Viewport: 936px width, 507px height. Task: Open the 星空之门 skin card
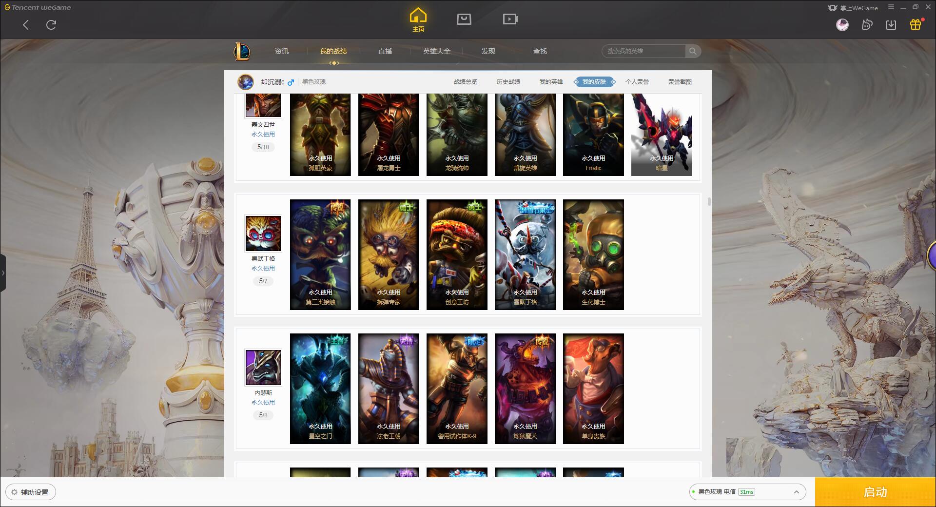pos(320,389)
